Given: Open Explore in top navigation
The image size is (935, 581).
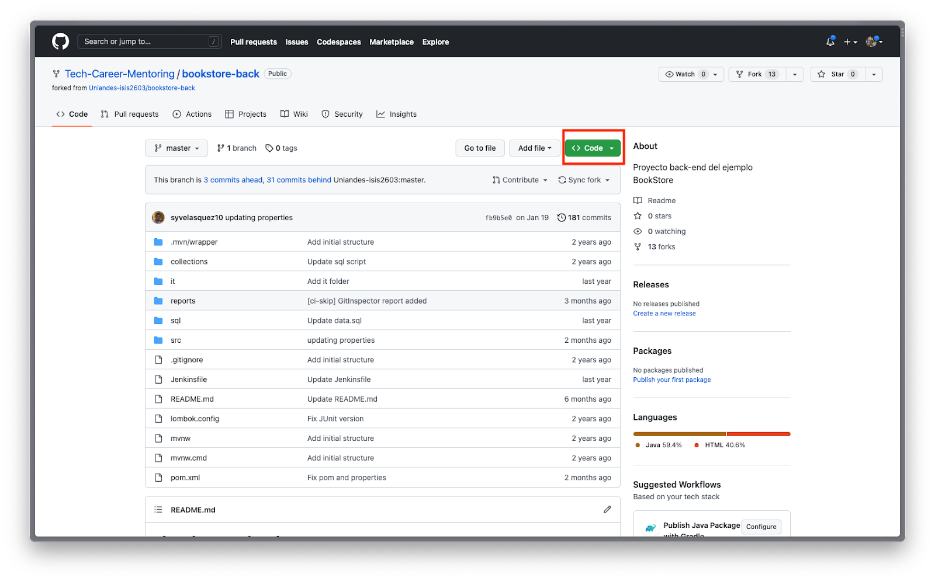Looking at the screenshot, I should (436, 42).
